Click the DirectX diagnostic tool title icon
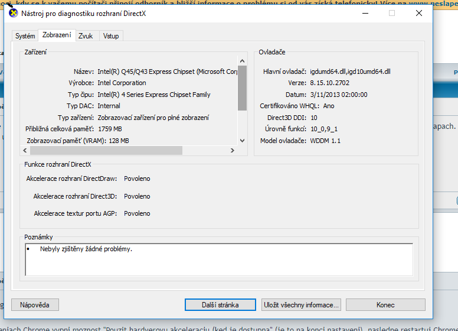The image size is (458, 331). [13, 14]
